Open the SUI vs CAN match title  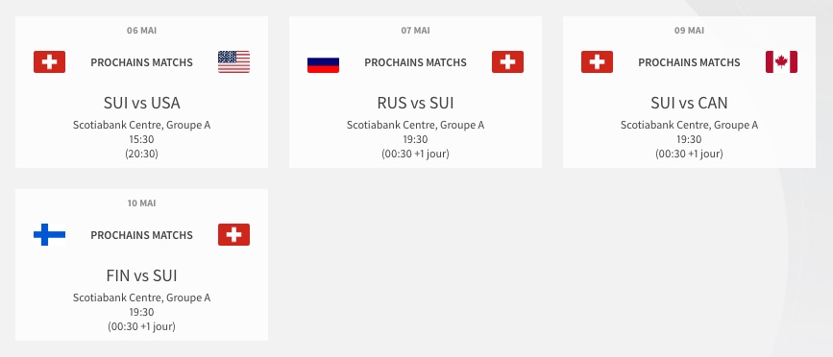(689, 103)
